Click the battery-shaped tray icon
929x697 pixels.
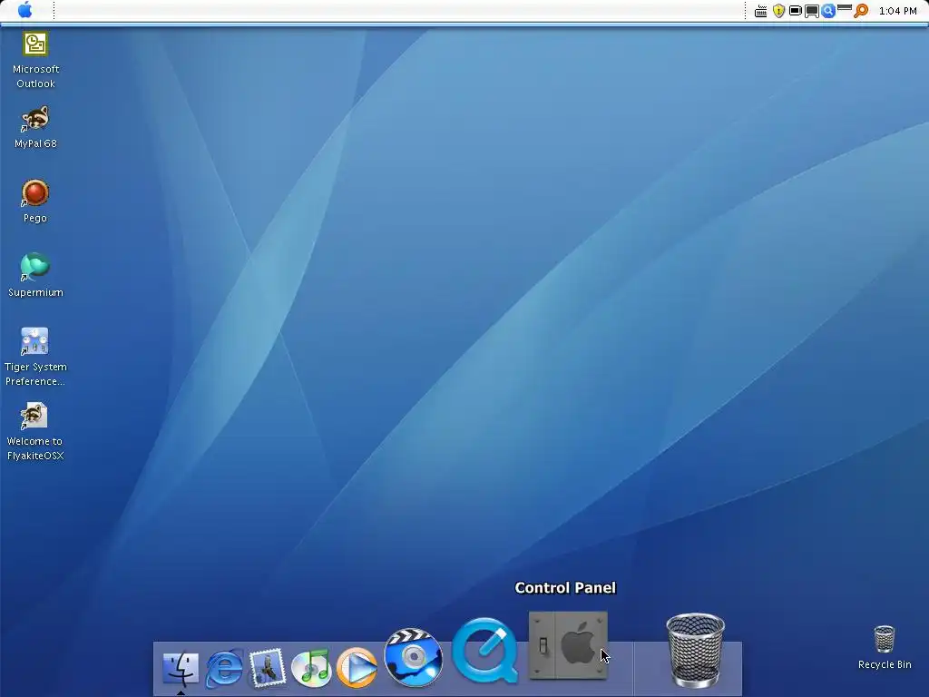(795, 11)
